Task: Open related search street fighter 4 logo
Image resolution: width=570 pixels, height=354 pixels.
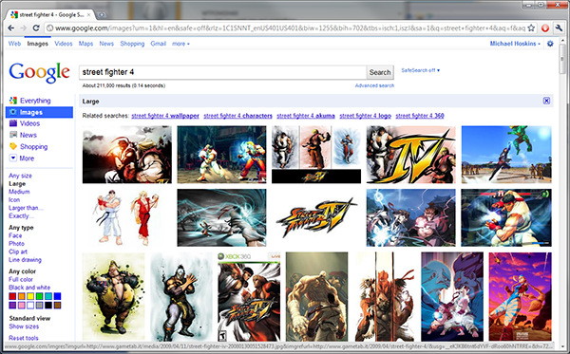Action: coord(366,116)
